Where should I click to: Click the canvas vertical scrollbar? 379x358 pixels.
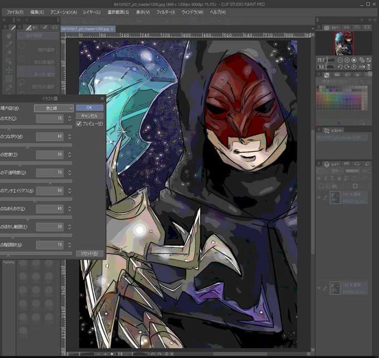point(313,192)
